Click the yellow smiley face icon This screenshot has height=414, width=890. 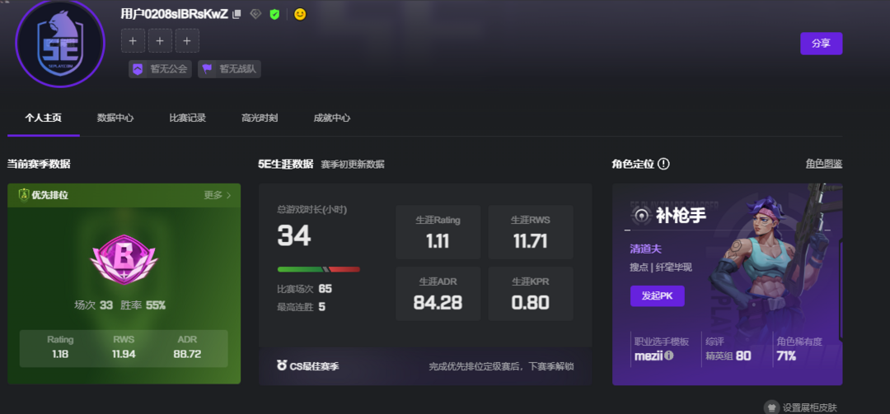pos(300,14)
